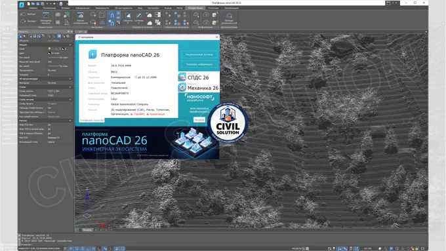Open the Главная ribbon tab

point(33,8)
